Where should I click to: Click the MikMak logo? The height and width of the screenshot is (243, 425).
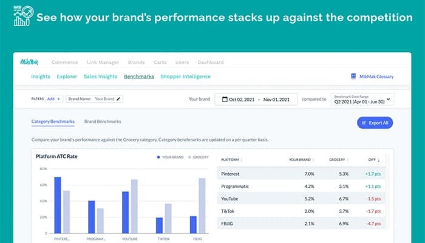29,62
